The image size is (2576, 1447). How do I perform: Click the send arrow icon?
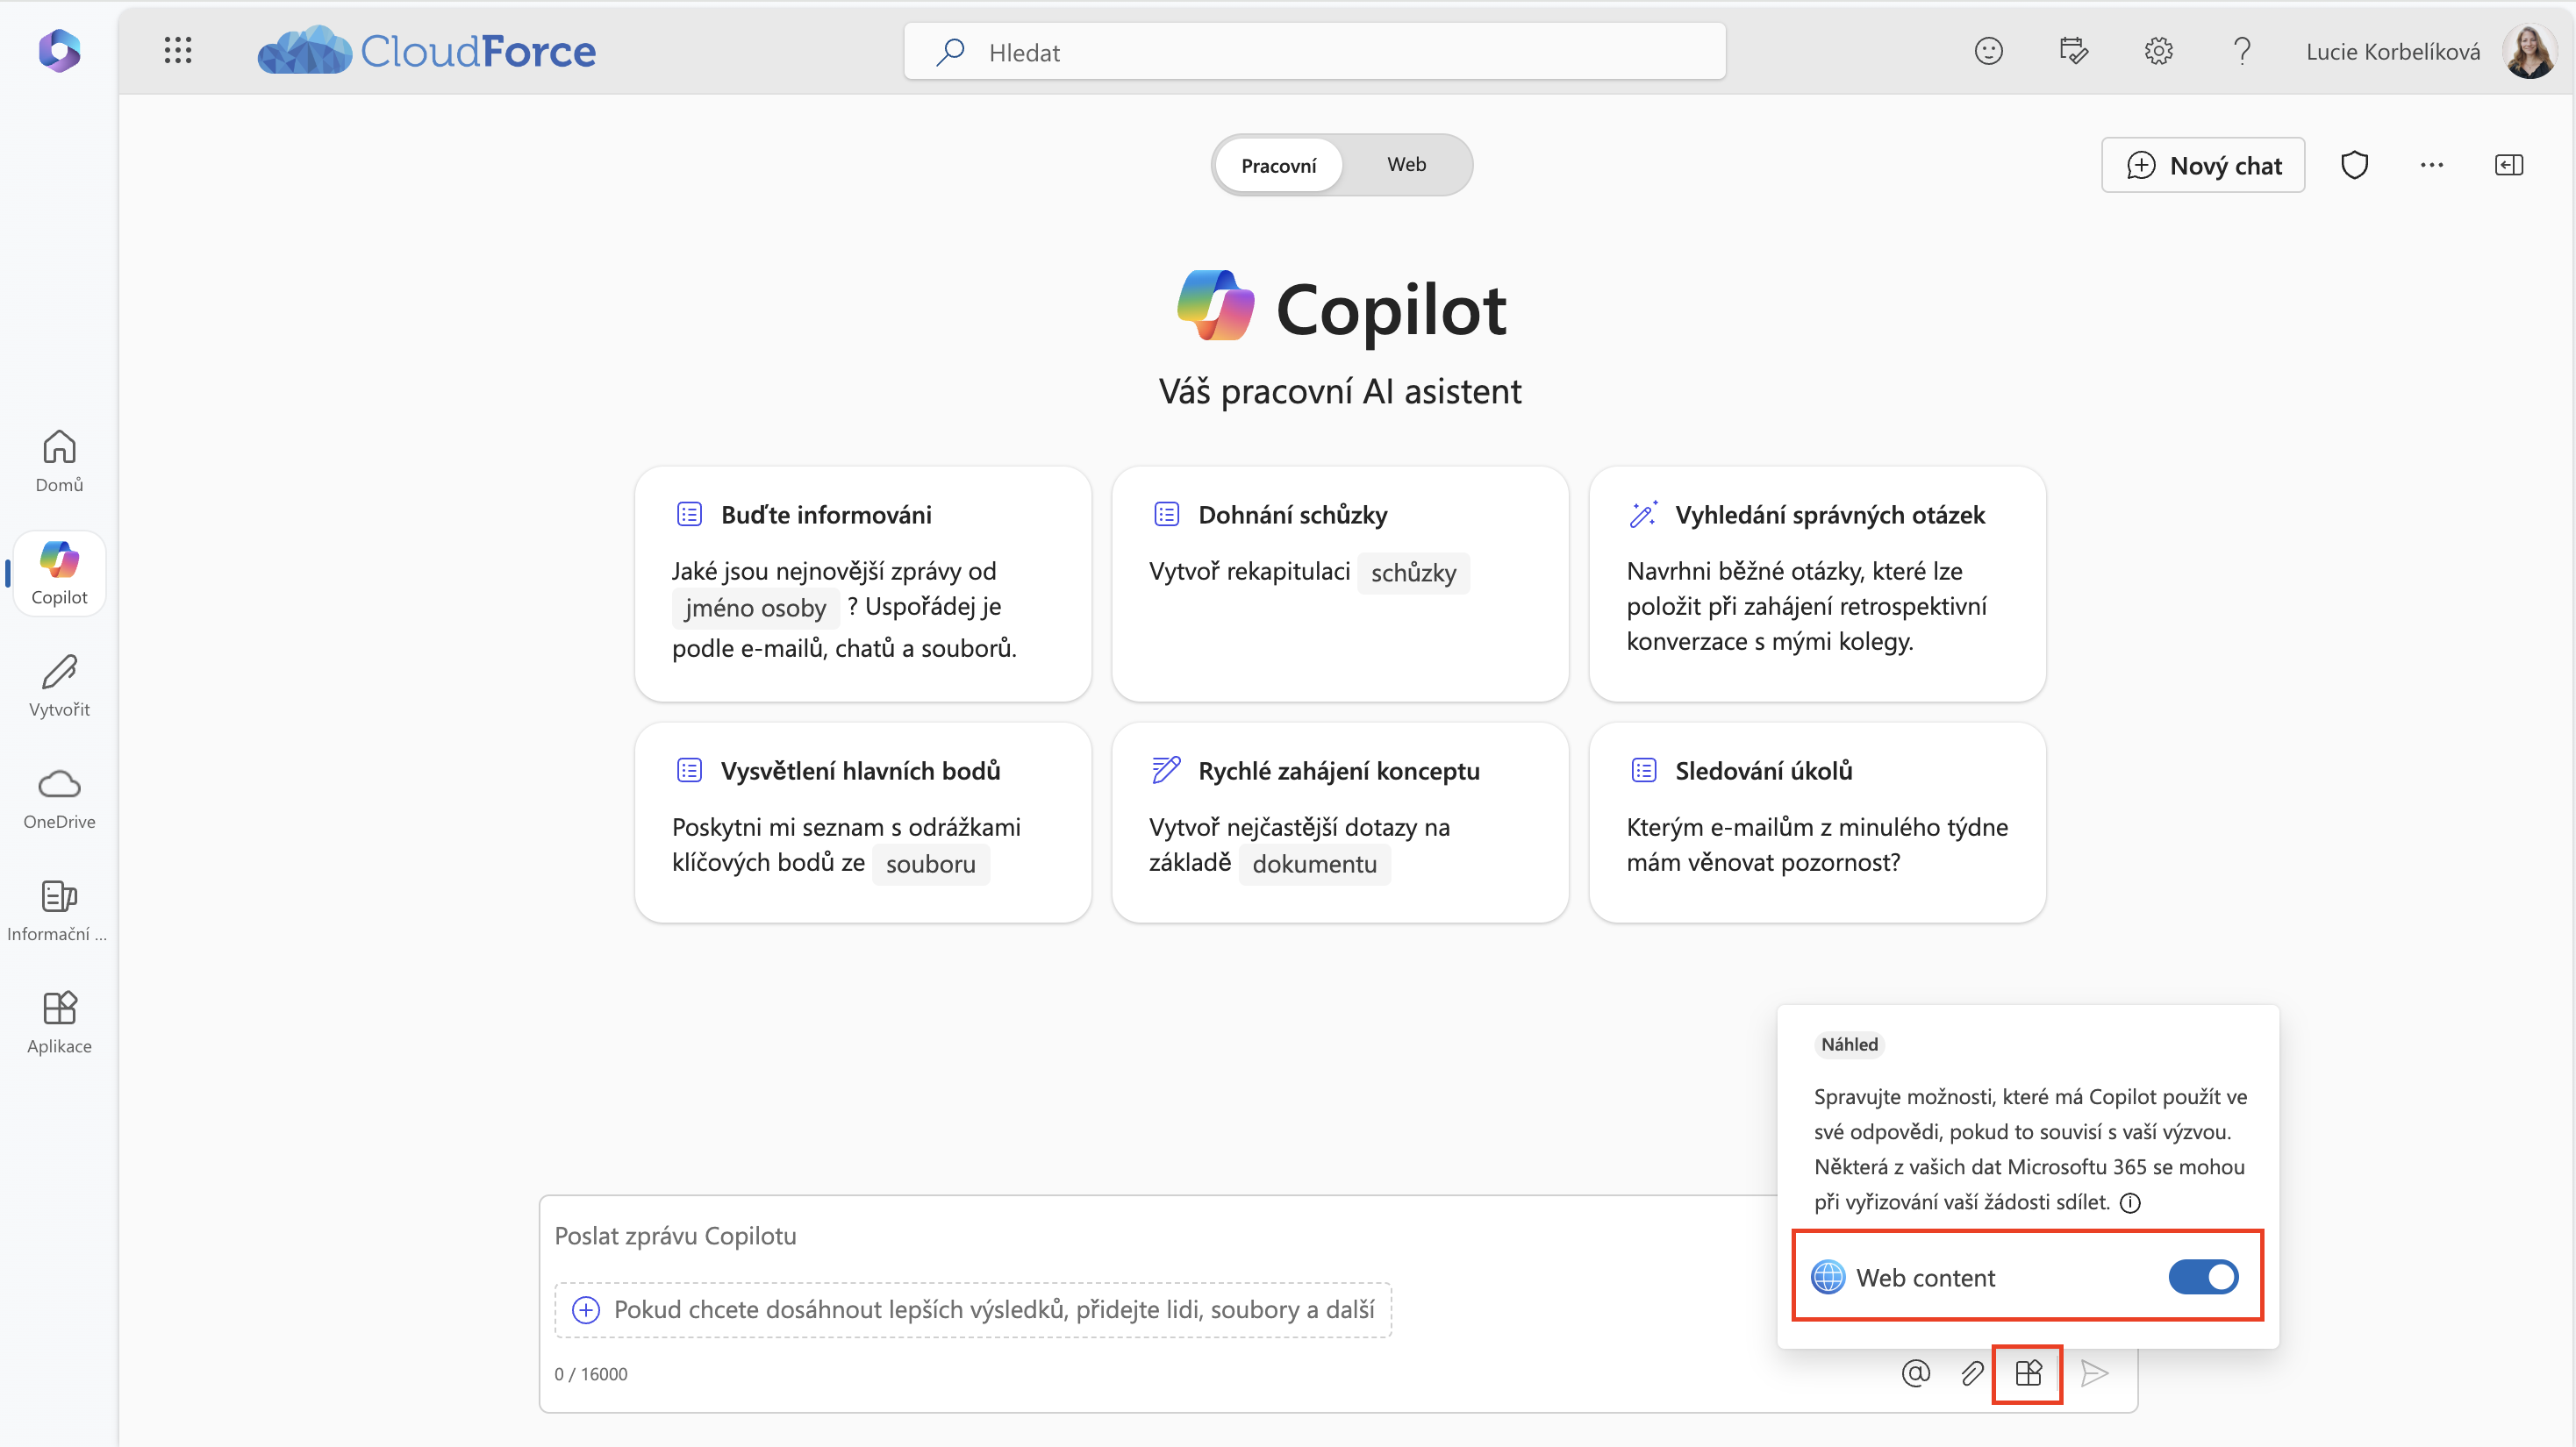tap(2094, 1374)
